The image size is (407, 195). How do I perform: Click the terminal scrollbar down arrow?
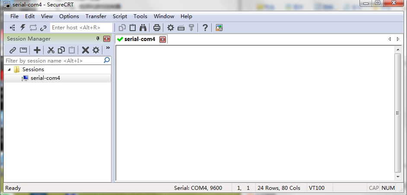398,176
